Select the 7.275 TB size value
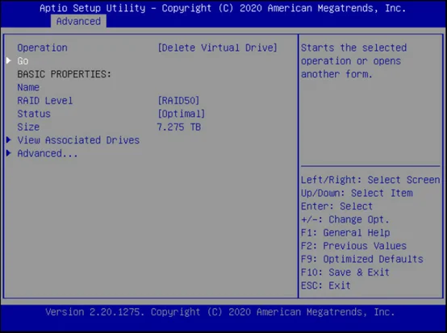 click(179, 127)
